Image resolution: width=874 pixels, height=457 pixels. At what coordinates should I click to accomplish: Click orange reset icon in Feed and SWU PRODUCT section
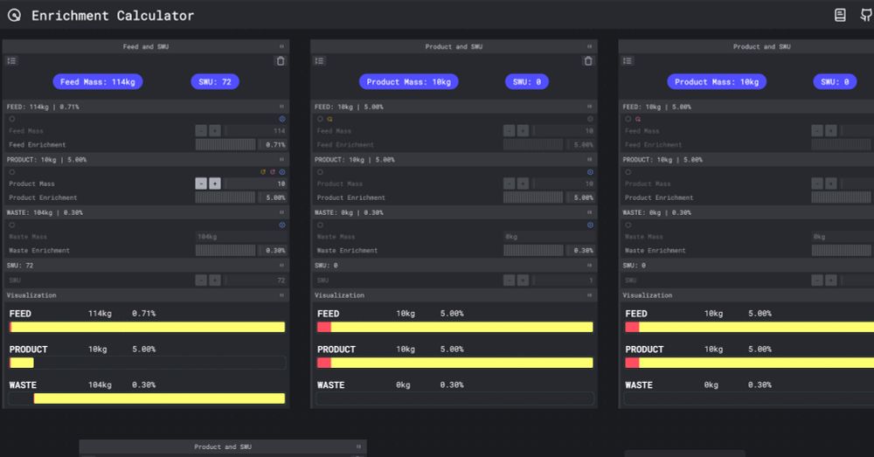click(x=263, y=171)
